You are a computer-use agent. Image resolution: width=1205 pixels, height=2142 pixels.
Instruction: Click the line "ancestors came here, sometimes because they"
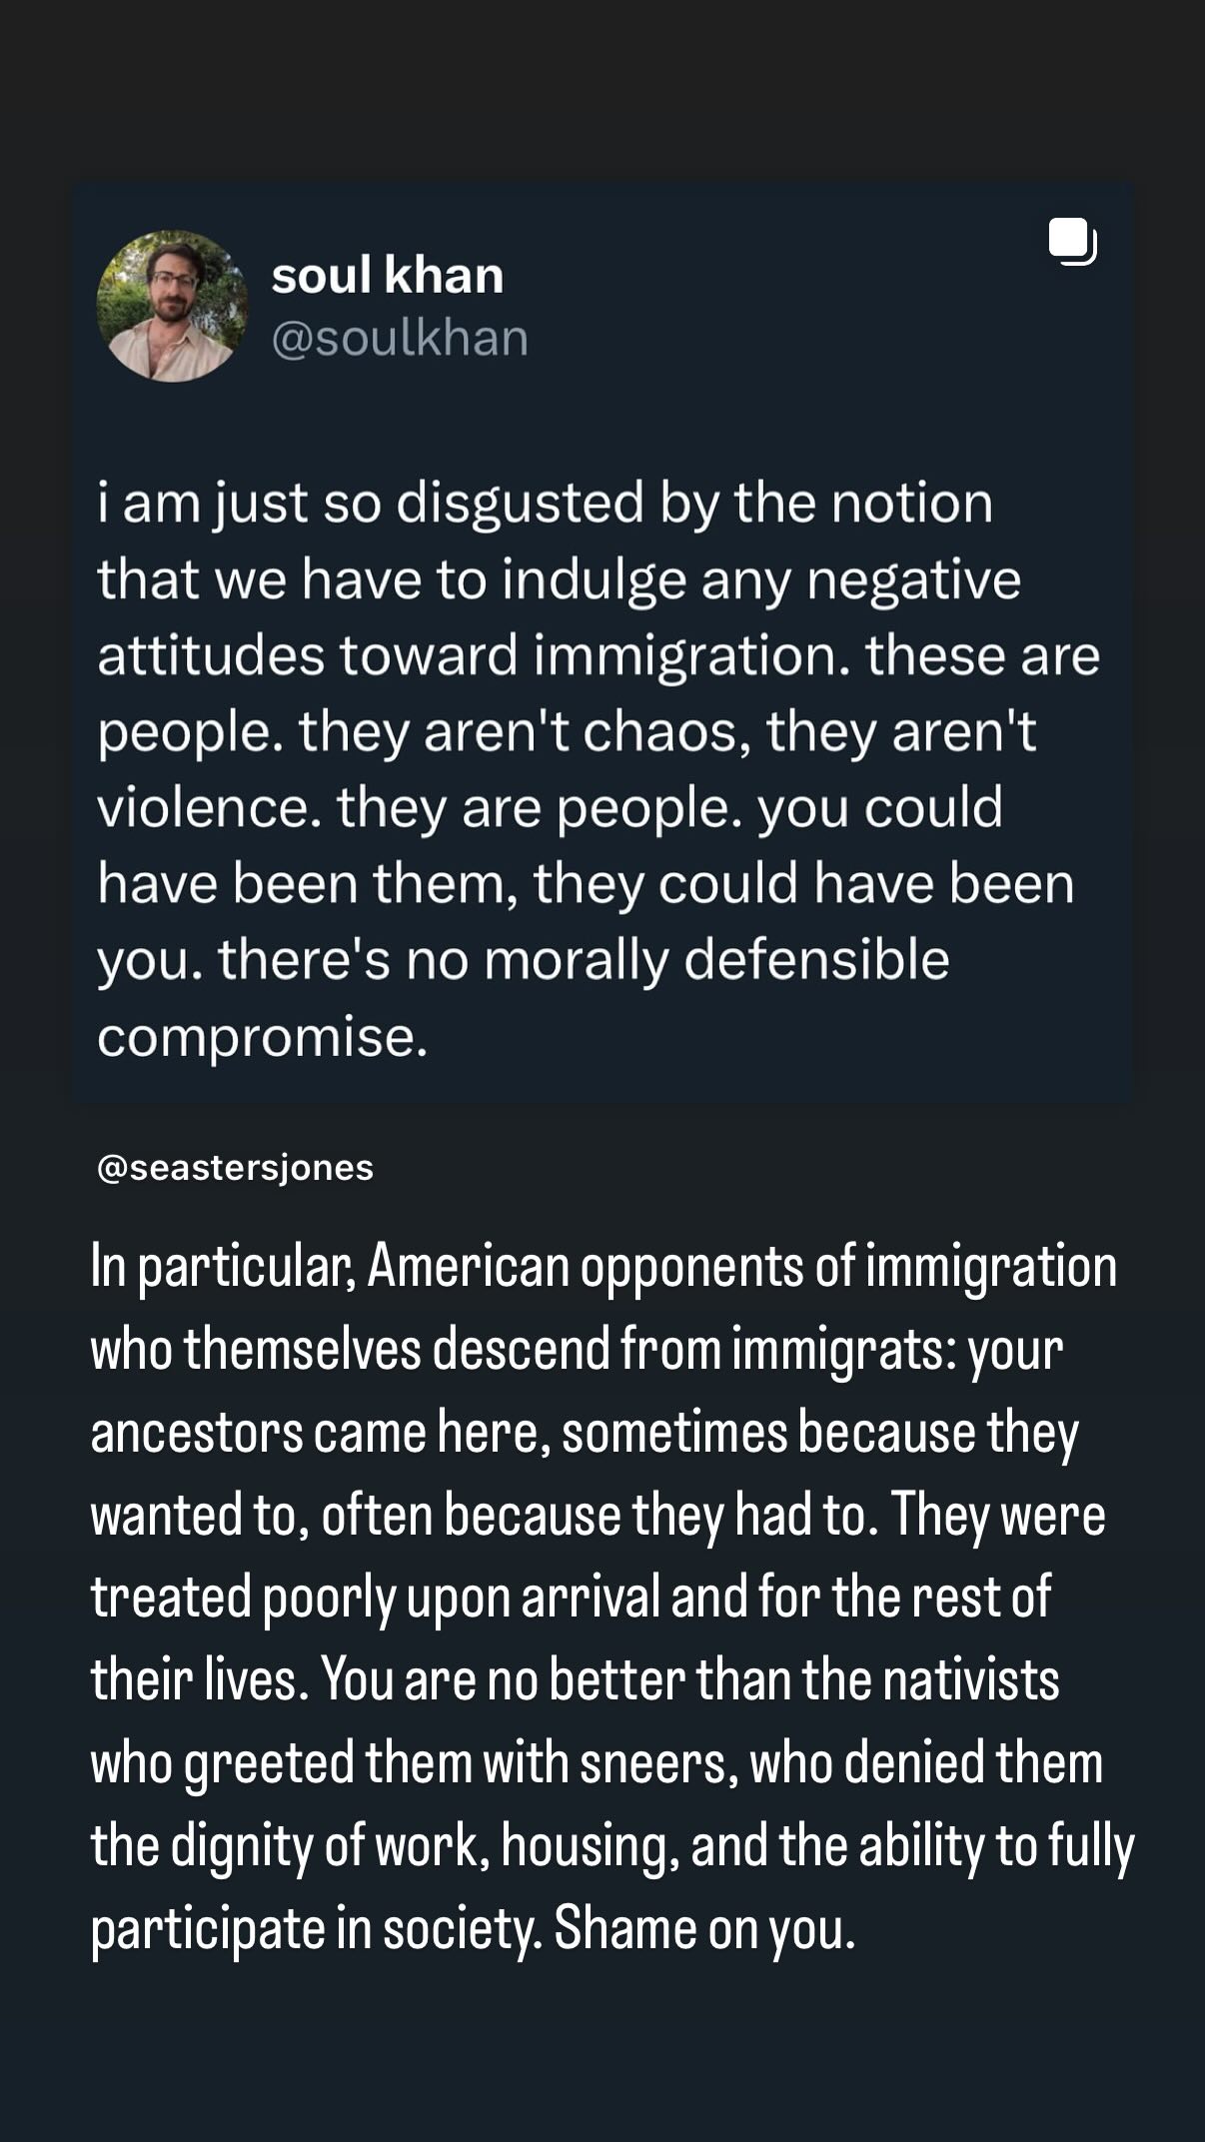click(584, 1433)
